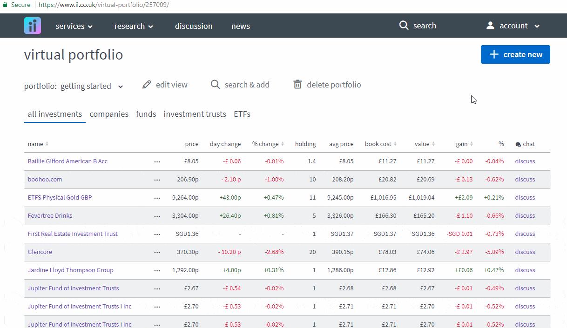
Task: Sort by gain using its sort arrows
Action: [471, 144]
